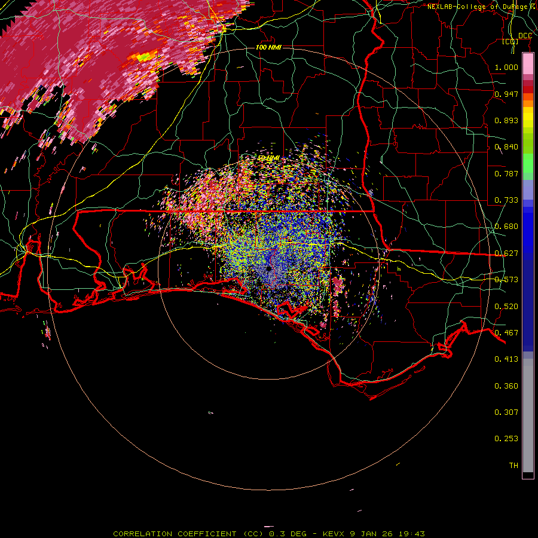Click the 0.413 legend value
The image size is (538, 538).
(506, 359)
